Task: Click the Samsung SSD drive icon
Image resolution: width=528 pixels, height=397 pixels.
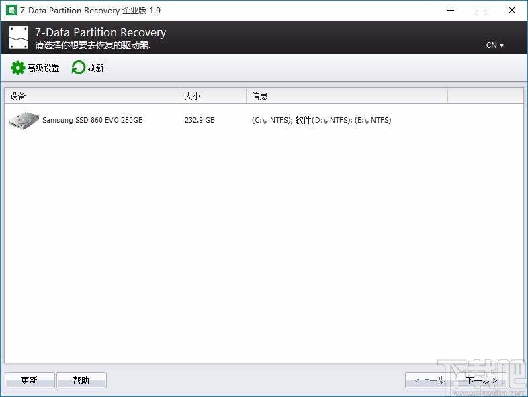Action: [x=24, y=120]
